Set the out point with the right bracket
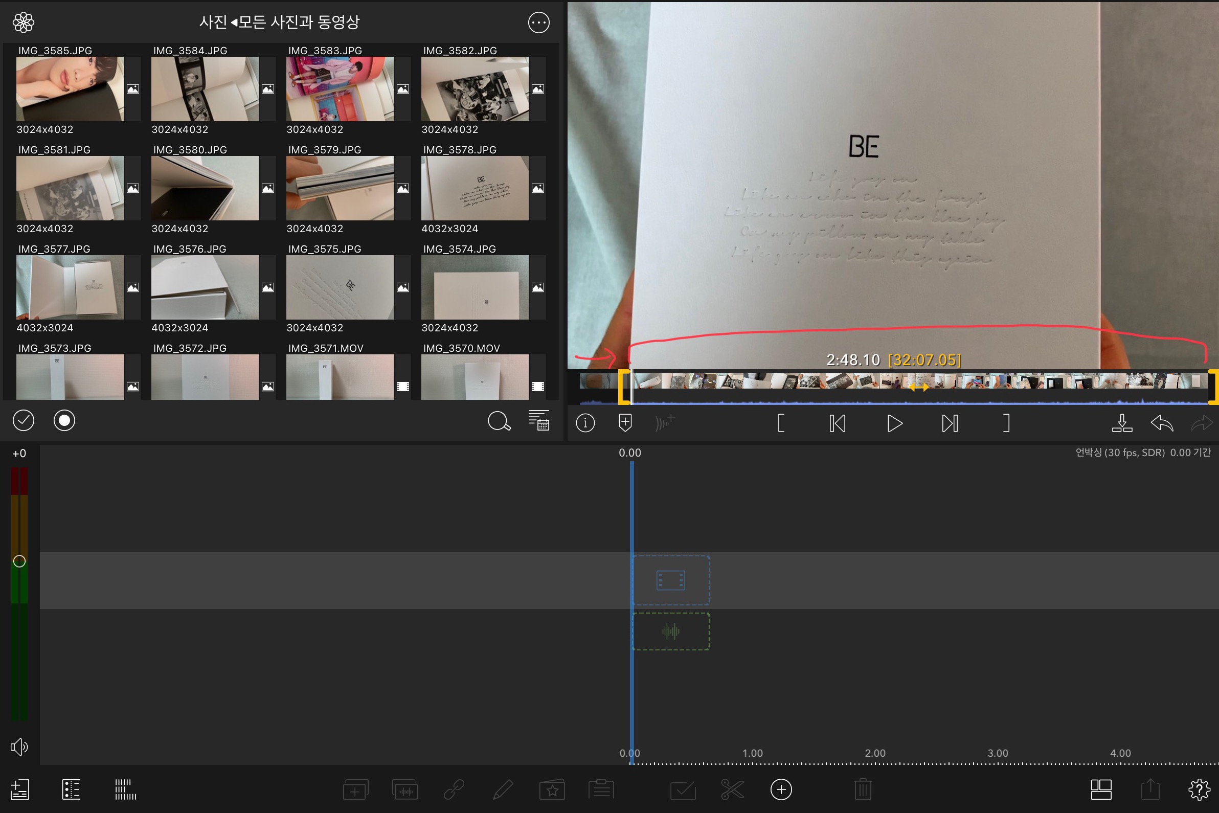The width and height of the screenshot is (1219, 813). [x=1006, y=423]
